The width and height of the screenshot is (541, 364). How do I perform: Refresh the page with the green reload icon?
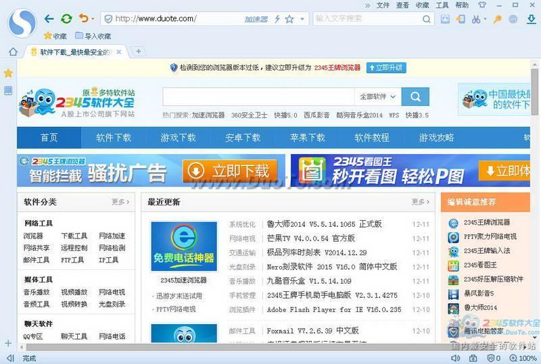tap(66, 18)
